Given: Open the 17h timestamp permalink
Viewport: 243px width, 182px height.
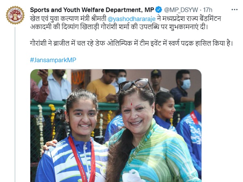Looking at the screenshot, I should pos(207,10).
